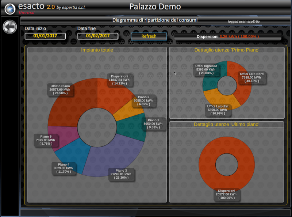Click the Piano 4 9829.00 kWh label

pyautogui.click(x=64, y=168)
